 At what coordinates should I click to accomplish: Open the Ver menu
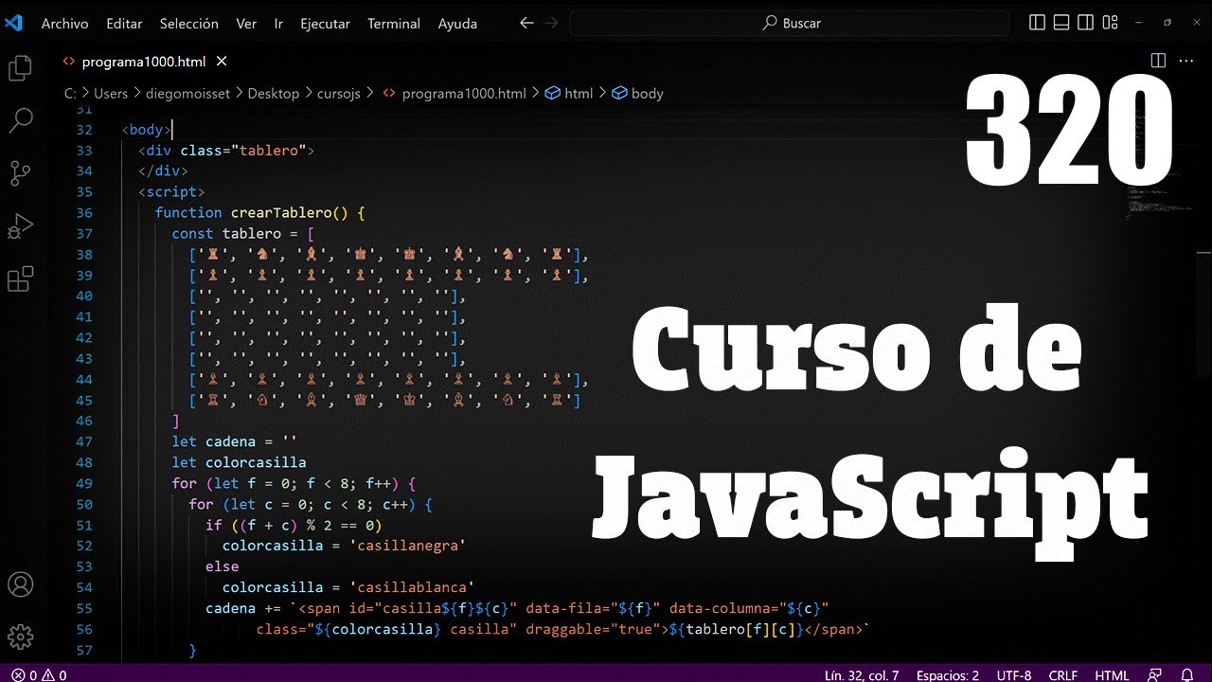coord(246,24)
